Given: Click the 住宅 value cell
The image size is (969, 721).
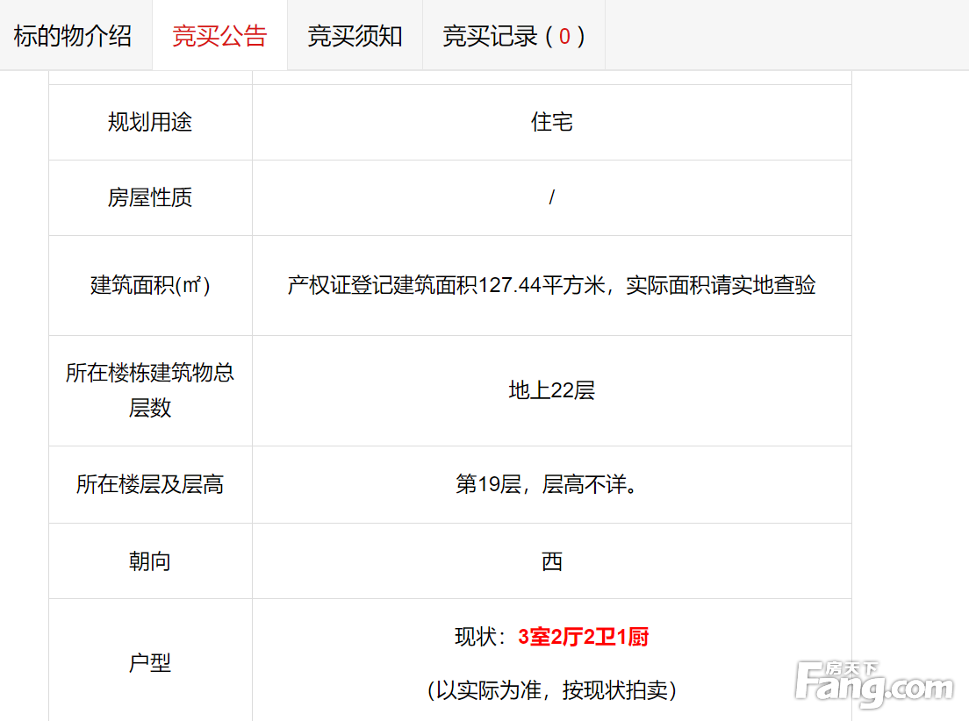Looking at the screenshot, I should (552, 122).
